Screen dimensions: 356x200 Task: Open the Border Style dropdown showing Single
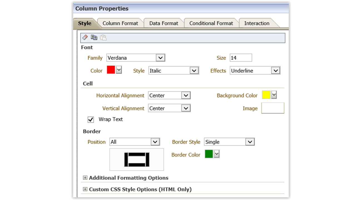[229, 142]
